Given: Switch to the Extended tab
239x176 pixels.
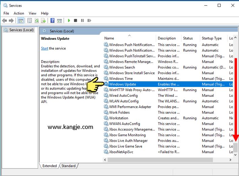Looking at the screenshot, I should (50, 166).
